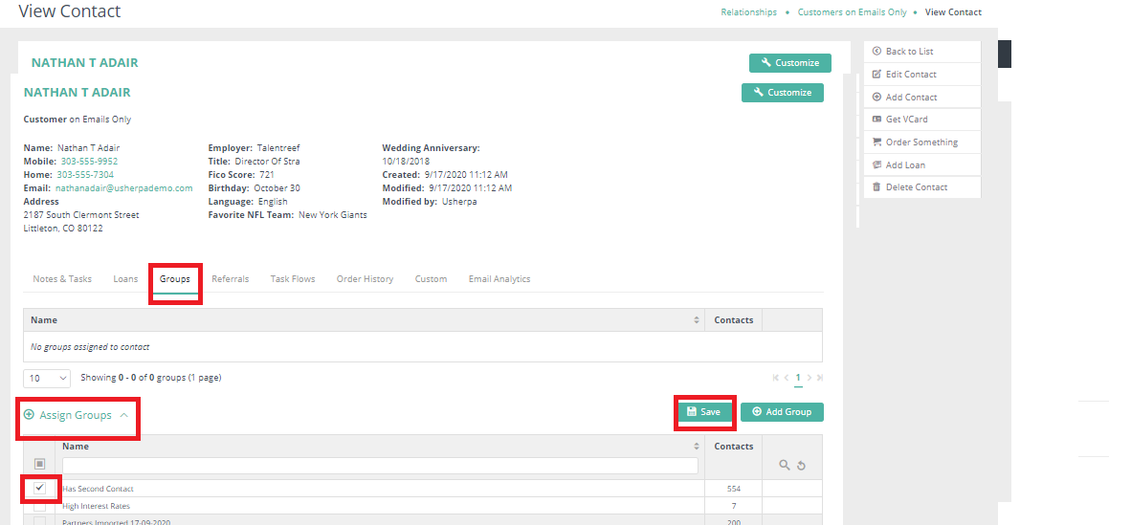Click the magnifier search icon in groups filter

tap(785, 466)
